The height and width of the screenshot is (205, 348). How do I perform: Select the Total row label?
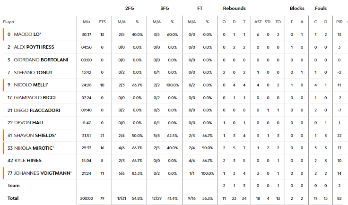pyautogui.click(x=13, y=198)
